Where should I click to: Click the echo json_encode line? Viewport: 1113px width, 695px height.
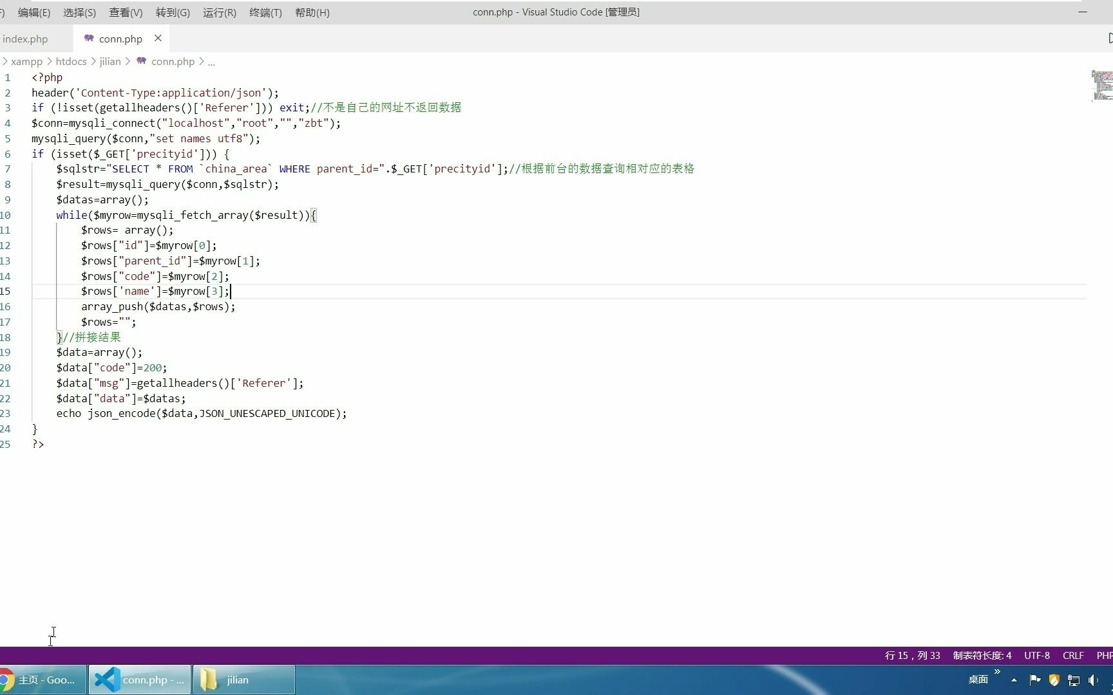tap(202, 414)
